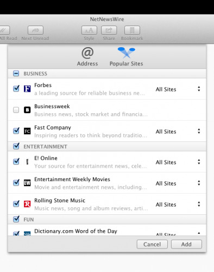Image resolution: width=214 pixels, height=272 pixels.
Task: Select the Popular Sites icon
Action: click(127, 53)
